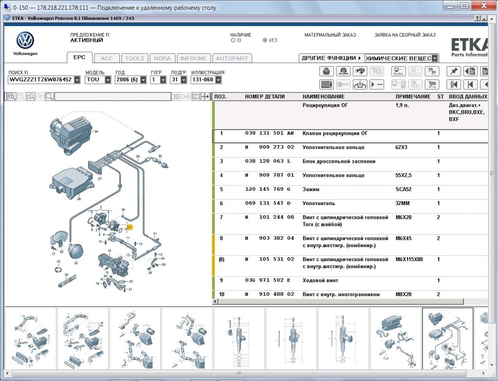Open the info car icon button
Image resolution: width=498 pixels, height=381 pixels.
pos(360,84)
